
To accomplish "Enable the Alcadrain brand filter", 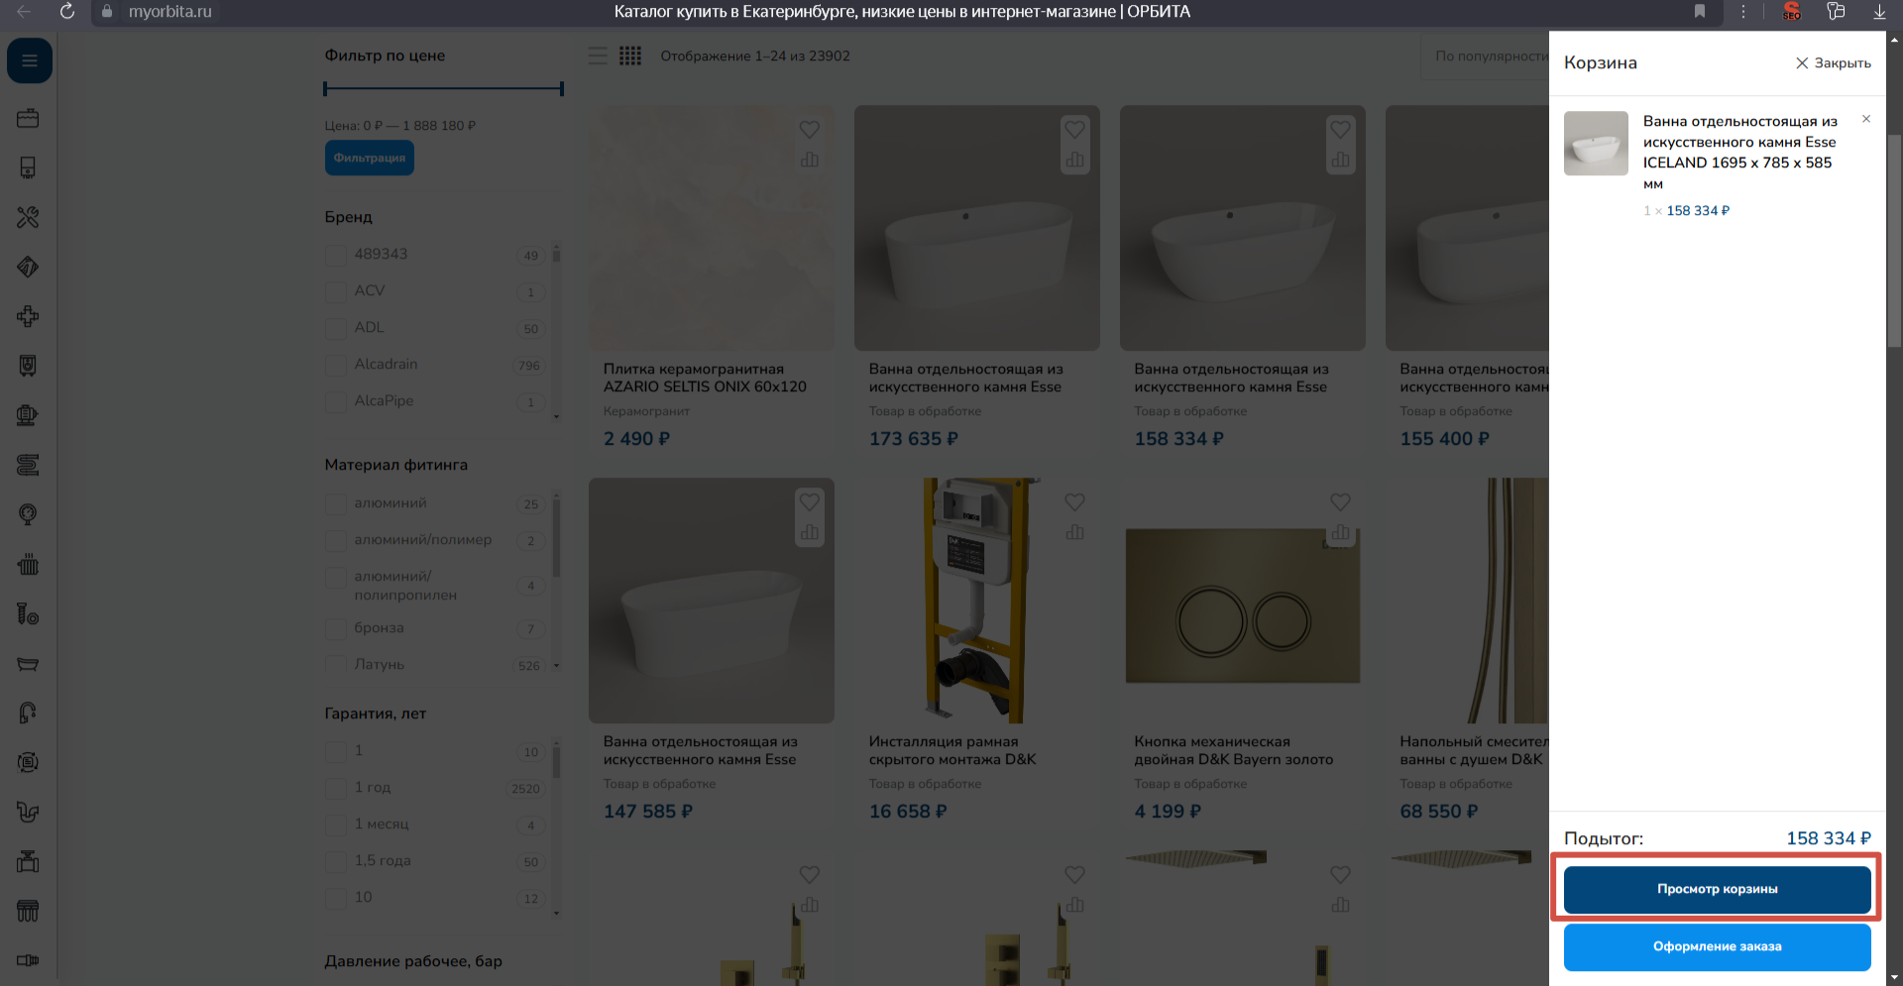I will coord(336,365).
